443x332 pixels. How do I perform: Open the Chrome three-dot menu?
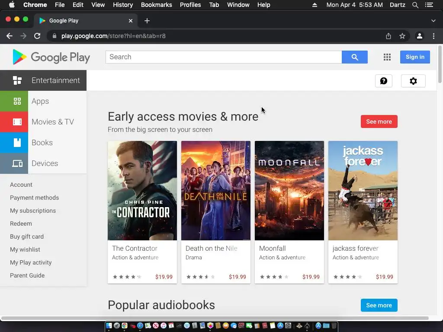433,36
